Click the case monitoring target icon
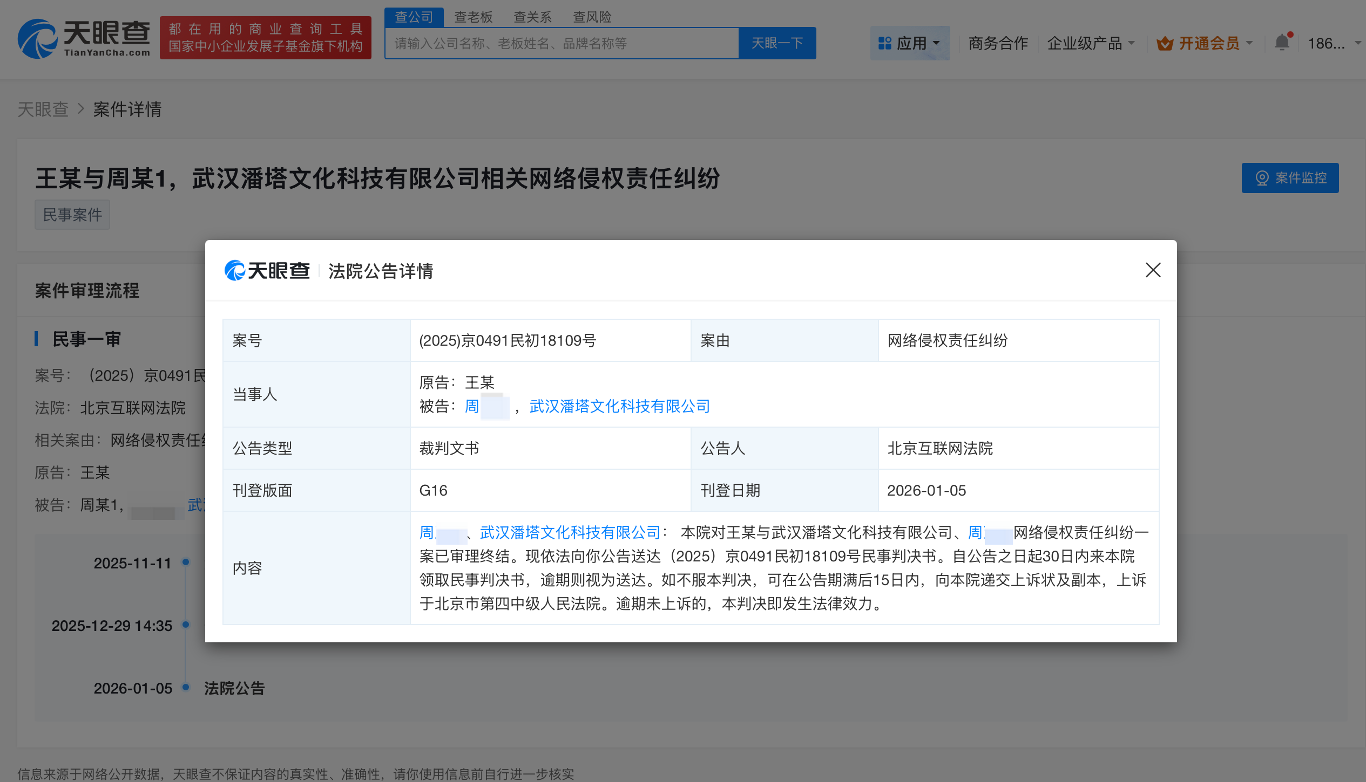The image size is (1366, 782). coord(1262,178)
